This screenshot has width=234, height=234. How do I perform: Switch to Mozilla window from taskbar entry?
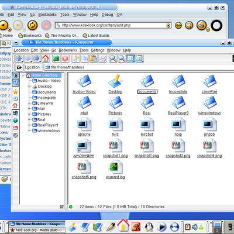coord(37,230)
